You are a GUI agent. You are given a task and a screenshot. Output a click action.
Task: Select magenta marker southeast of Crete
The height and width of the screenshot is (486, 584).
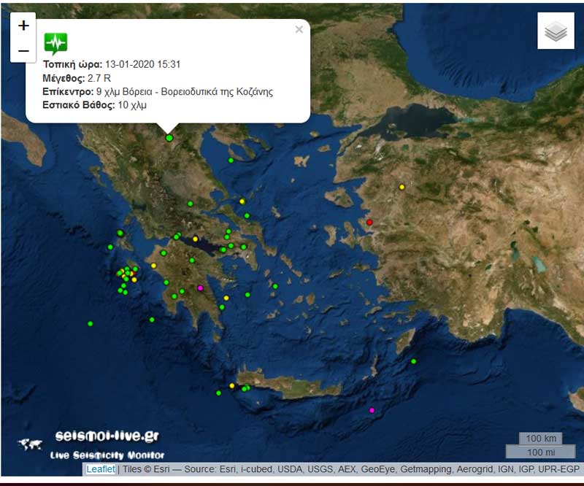pyautogui.click(x=372, y=410)
